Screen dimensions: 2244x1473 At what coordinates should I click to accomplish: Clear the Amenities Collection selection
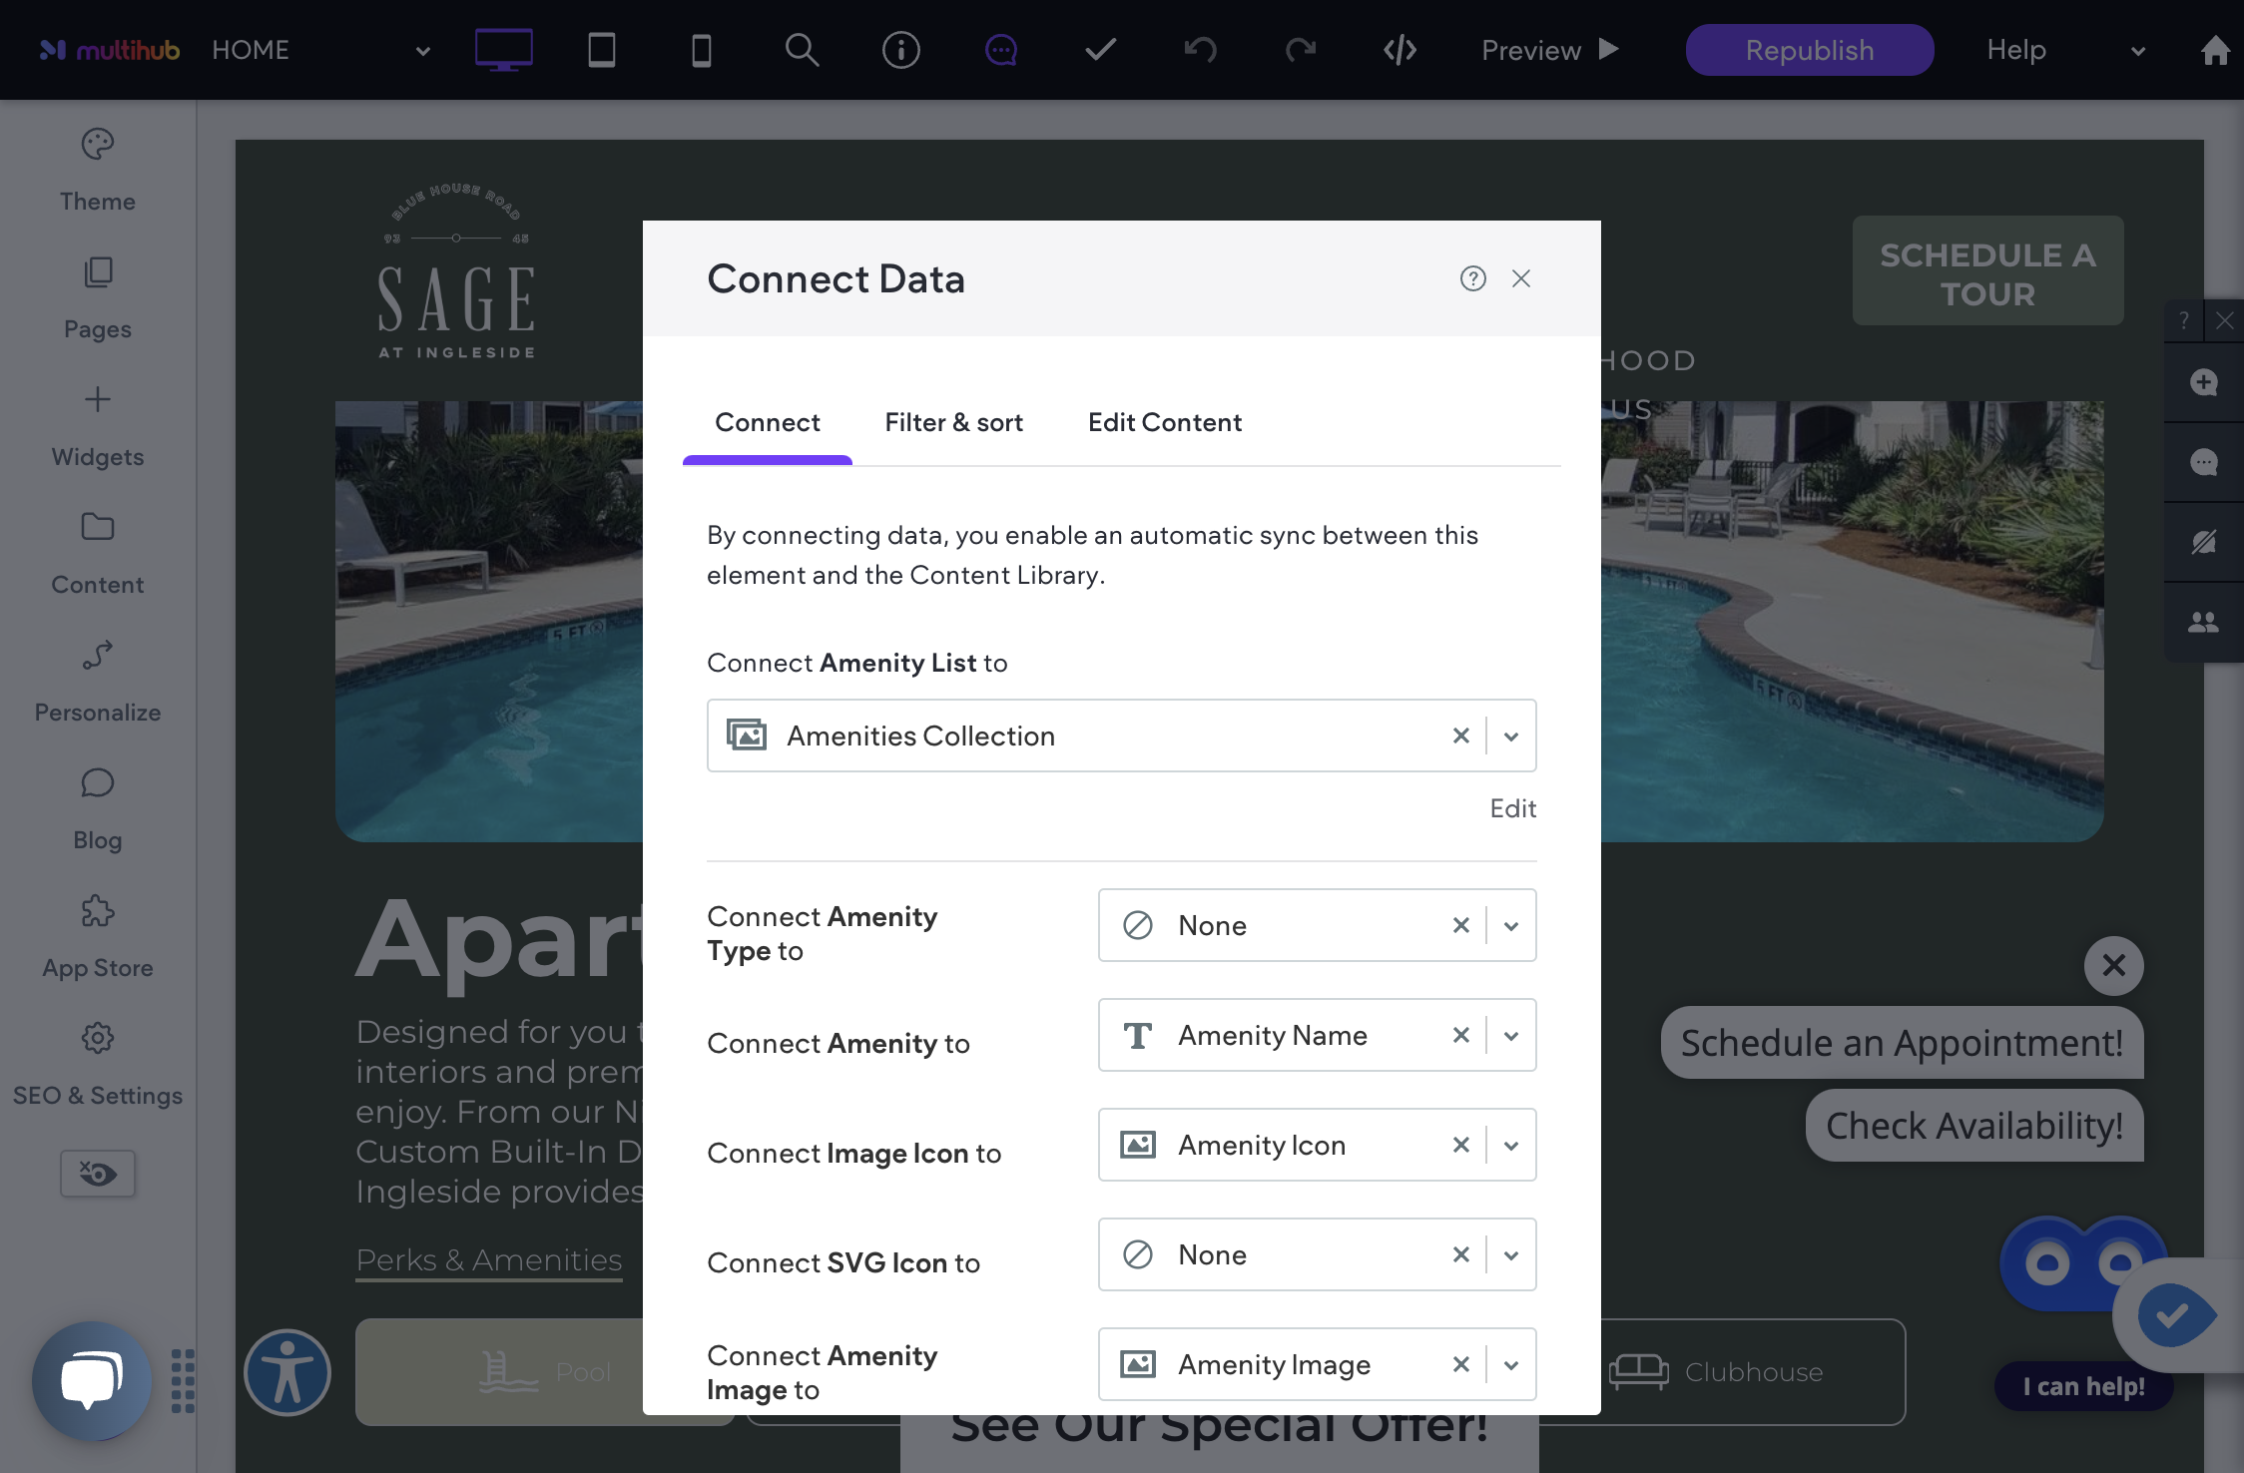click(x=1460, y=736)
